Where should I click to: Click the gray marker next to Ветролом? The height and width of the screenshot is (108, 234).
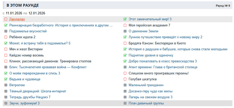coord(6,85)
